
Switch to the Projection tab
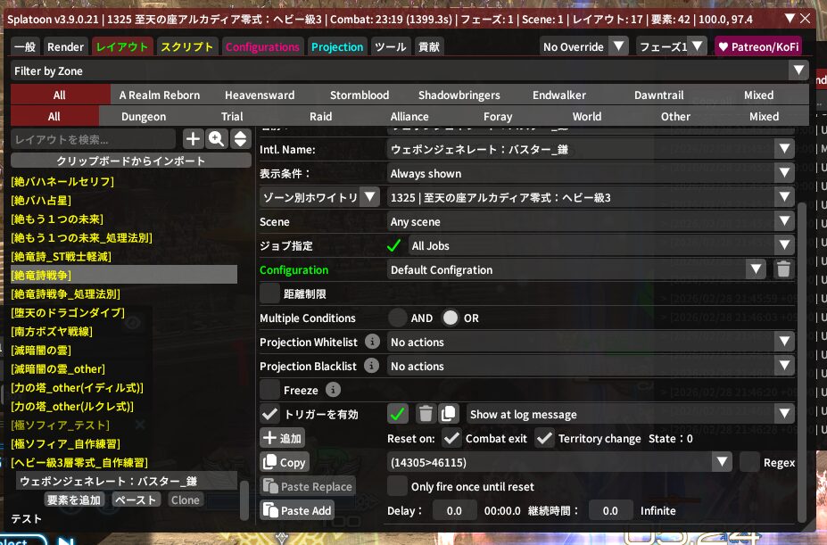tap(337, 46)
